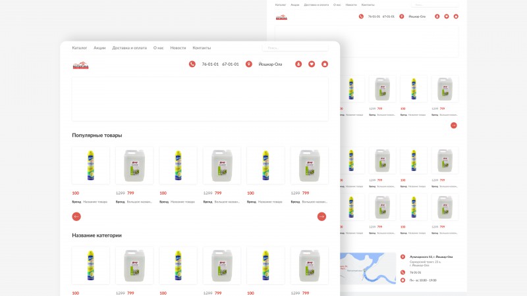Click header phone icon on the back page
Image resolution: width=527 pixels, height=296 pixels.
click(361, 16)
